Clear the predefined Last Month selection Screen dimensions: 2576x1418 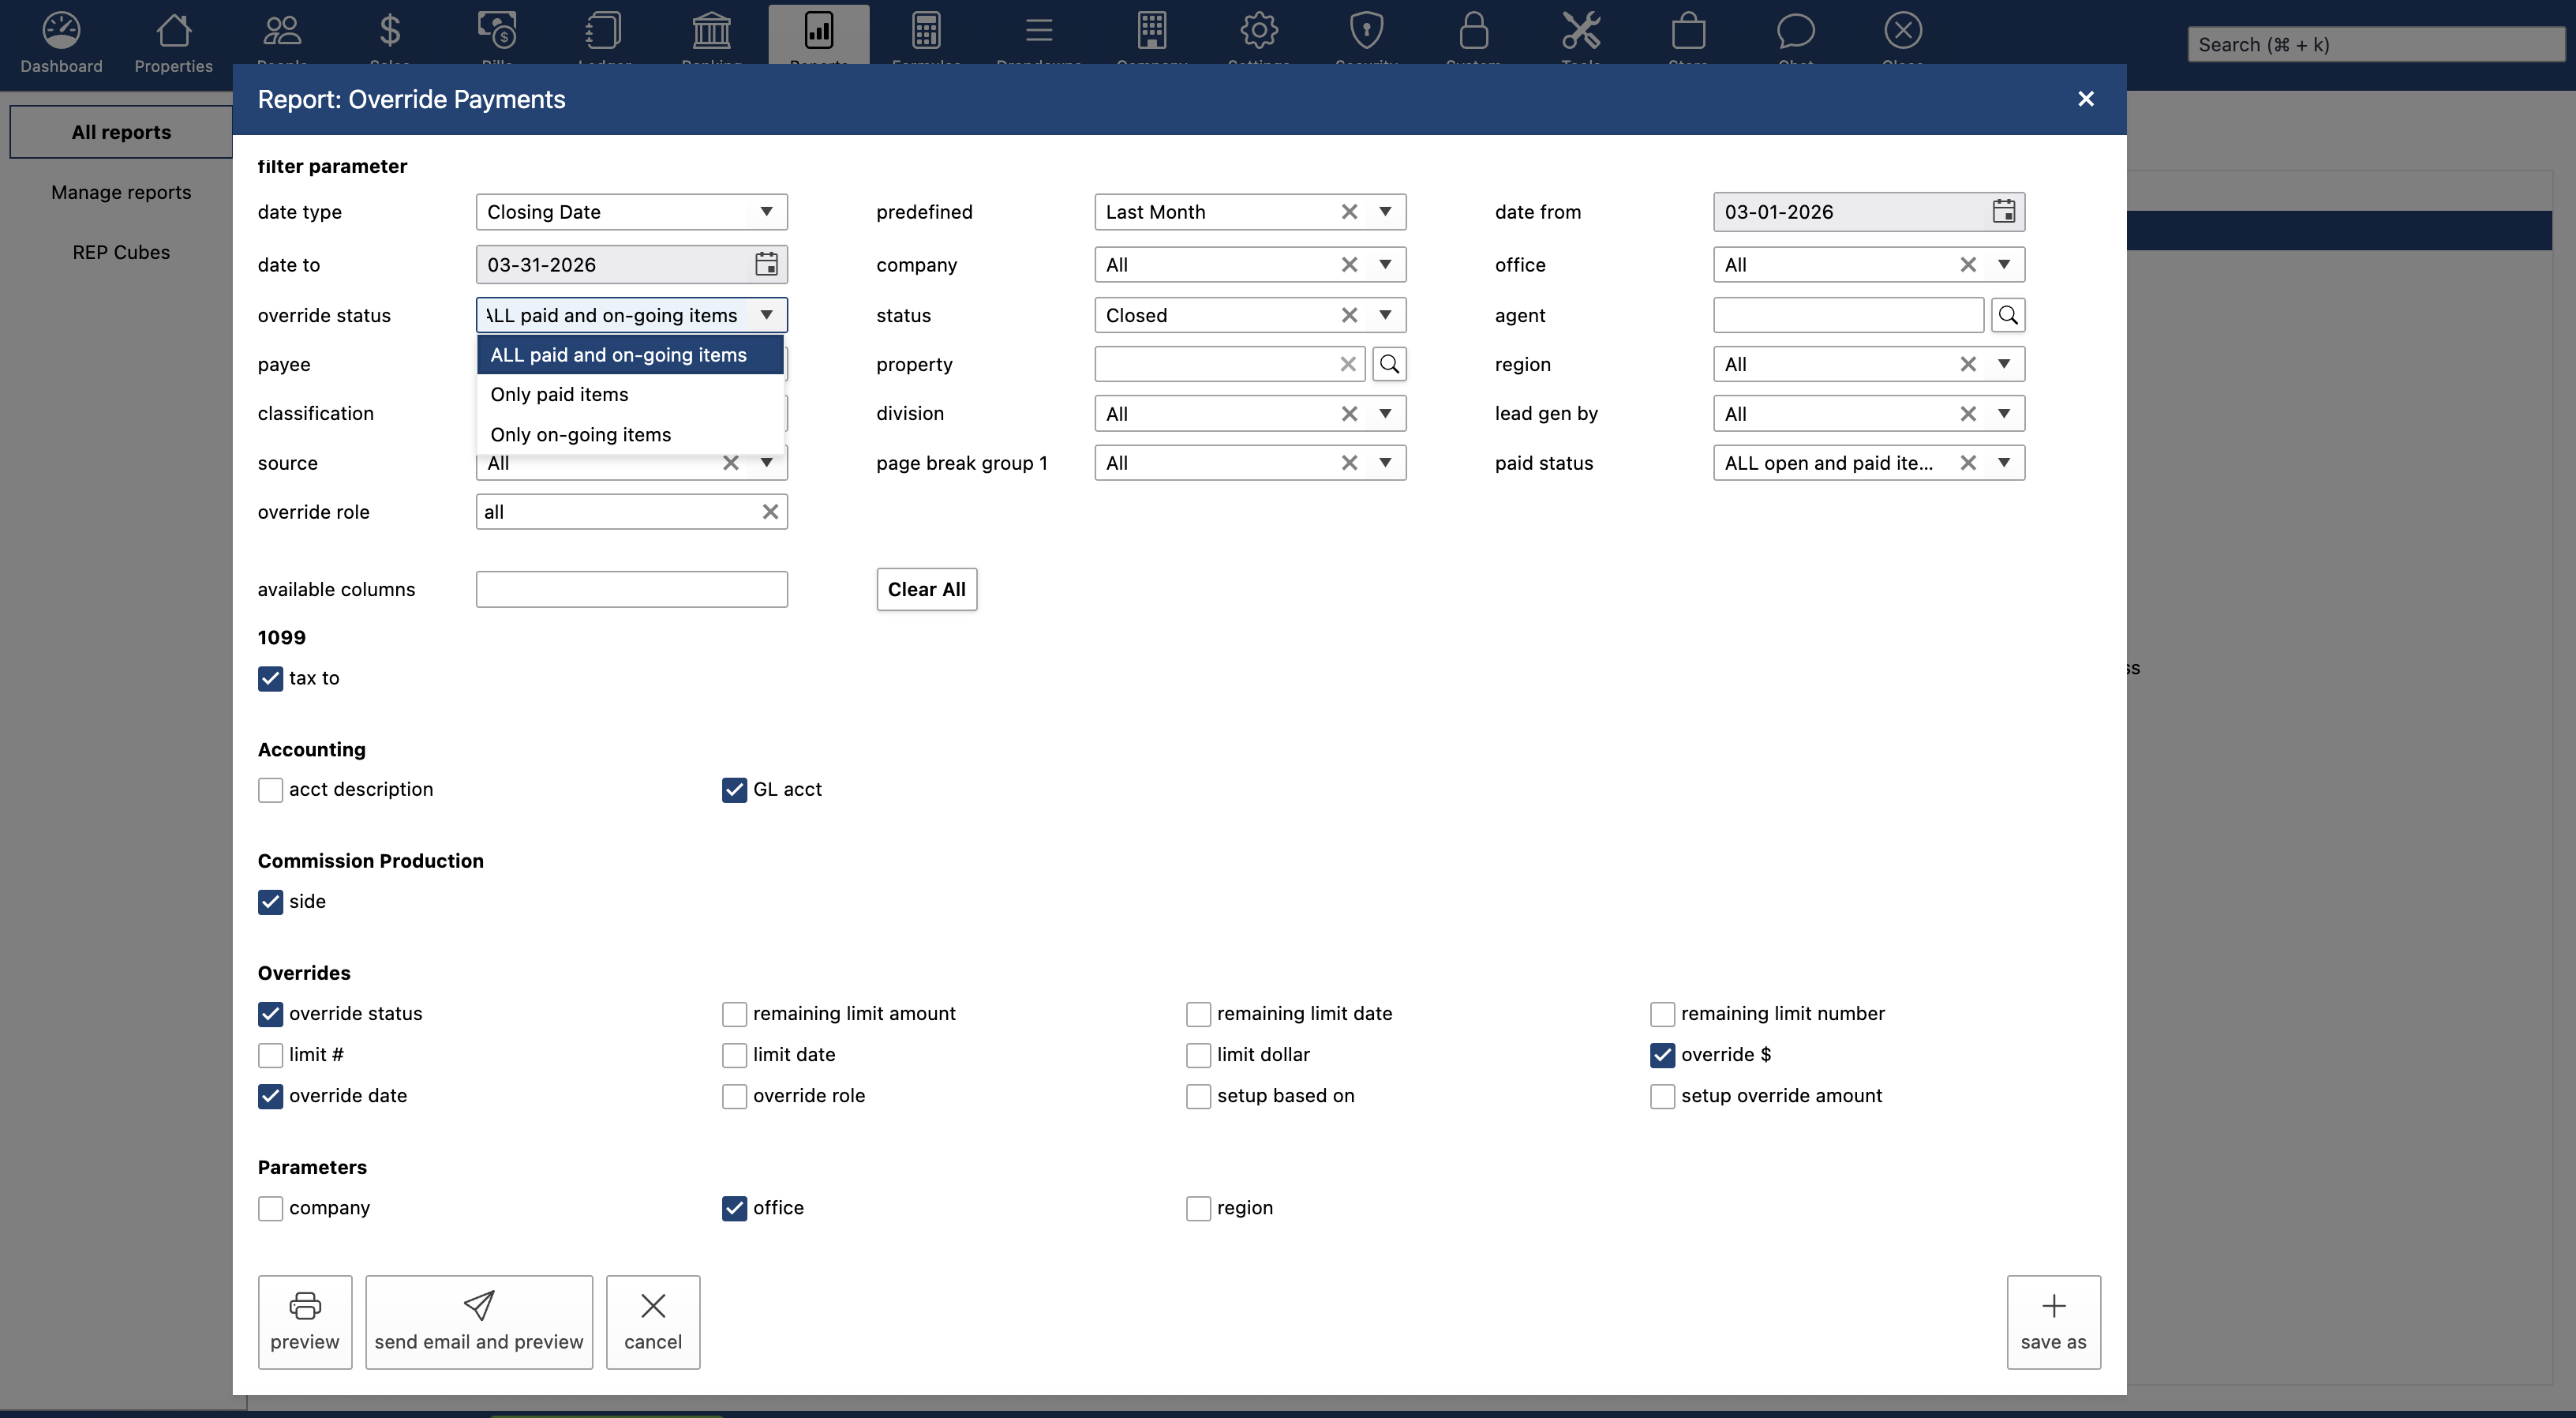pyautogui.click(x=1349, y=212)
